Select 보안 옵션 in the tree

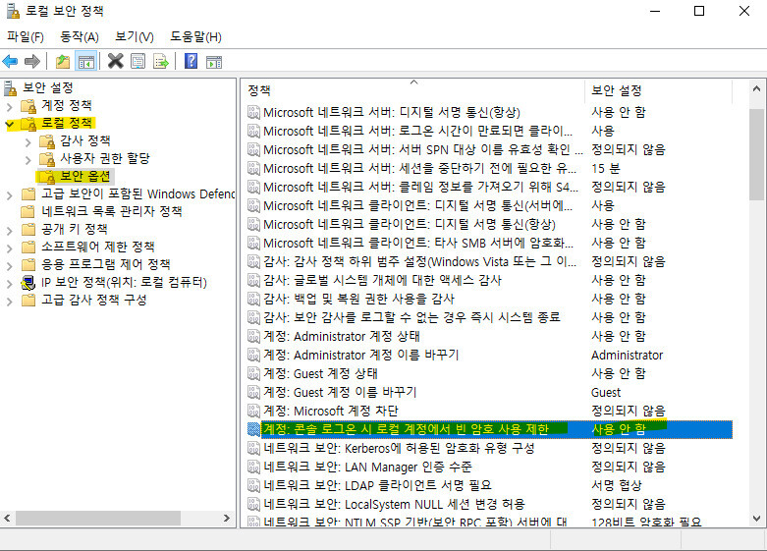pyautogui.click(x=85, y=177)
